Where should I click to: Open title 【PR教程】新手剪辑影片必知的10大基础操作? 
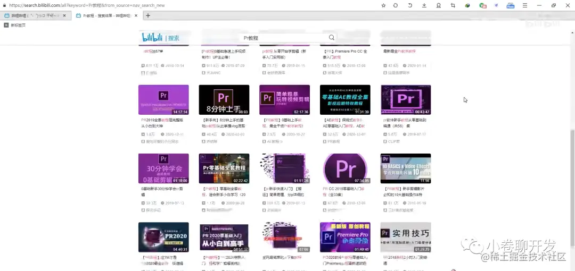pos(405,191)
